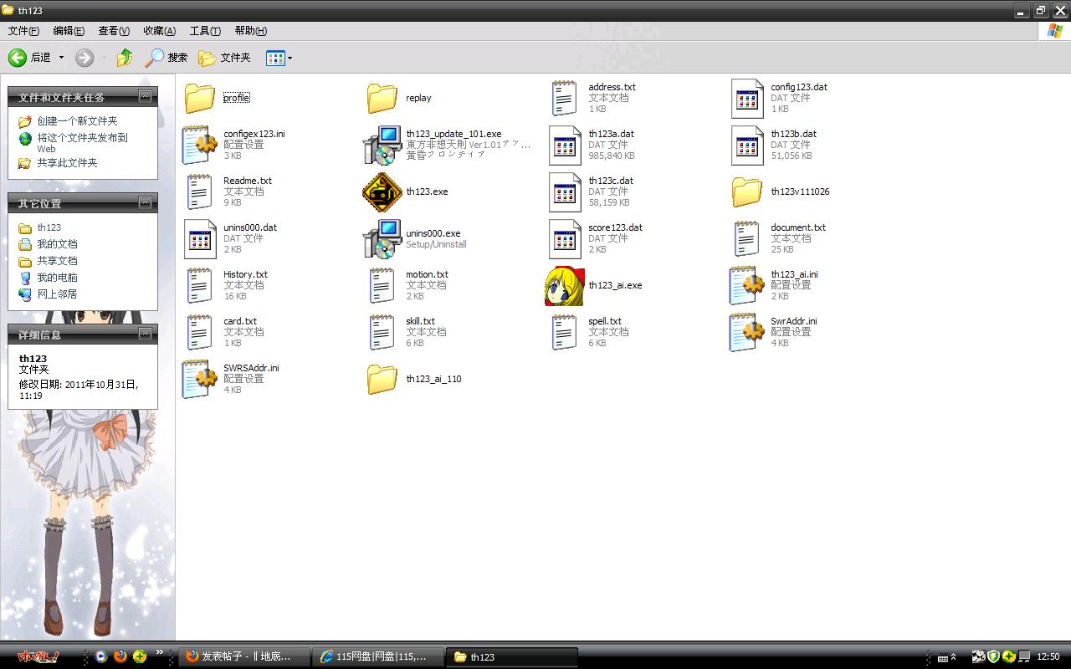Click the Up folder toolbar icon
The image size is (1071, 669).
(x=125, y=58)
